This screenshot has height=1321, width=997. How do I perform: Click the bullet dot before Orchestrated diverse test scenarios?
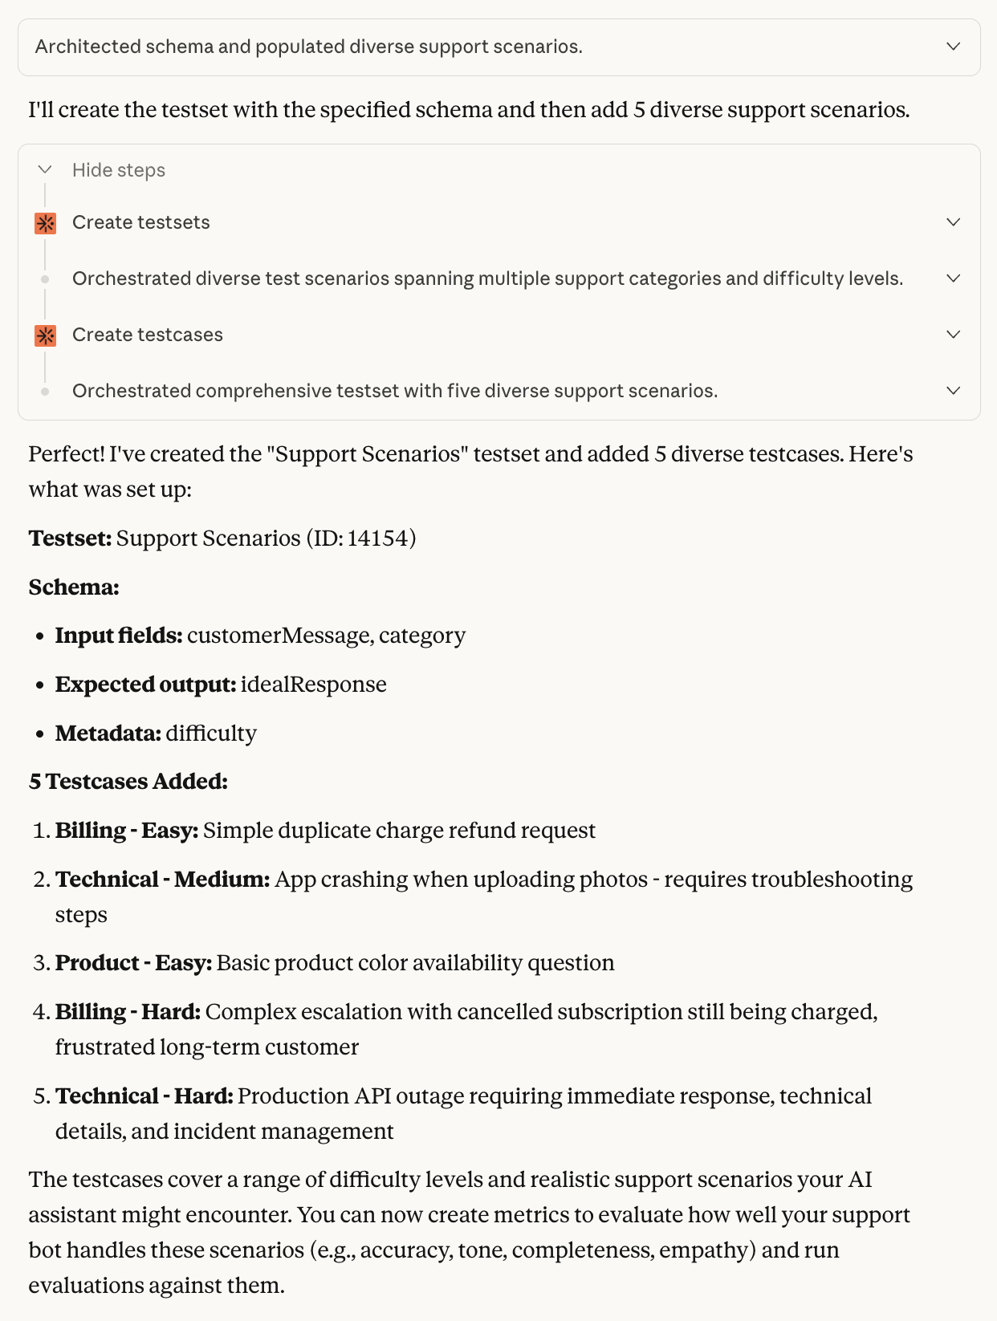pos(45,279)
